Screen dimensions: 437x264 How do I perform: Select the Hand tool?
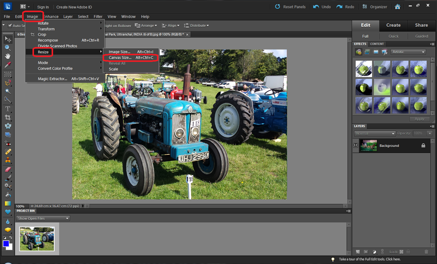pos(8,56)
